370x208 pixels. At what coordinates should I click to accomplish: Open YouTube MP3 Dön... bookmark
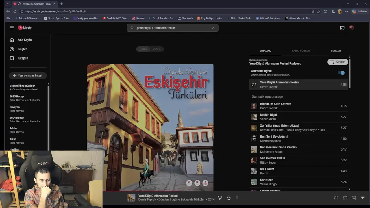tap(115, 18)
